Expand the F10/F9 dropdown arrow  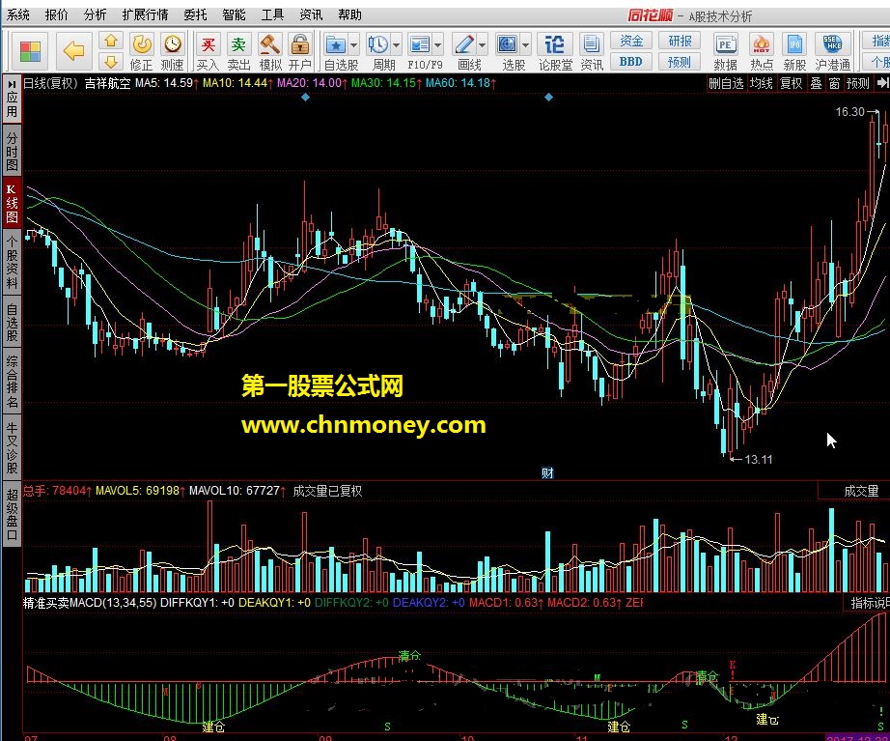pos(437,44)
